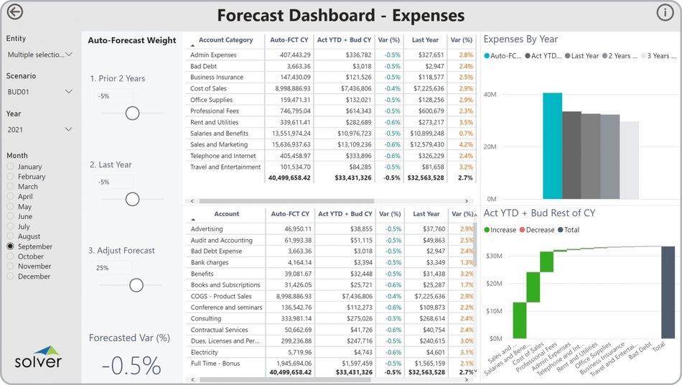Click the Solver logo
Screen dimensions: 682x385
[x=38, y=357]
